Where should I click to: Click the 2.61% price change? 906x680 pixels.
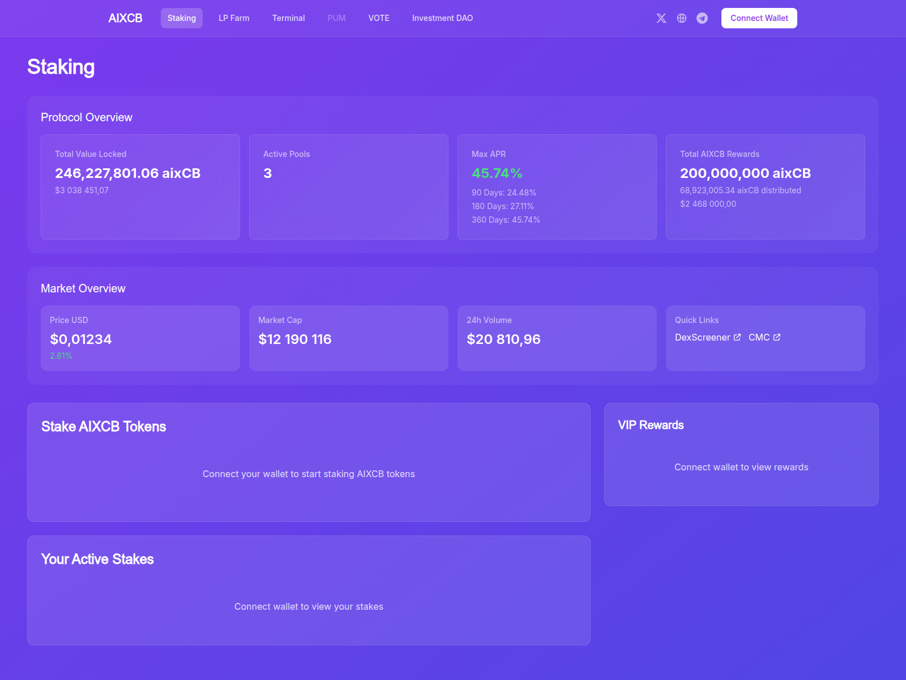click(61, 356)
